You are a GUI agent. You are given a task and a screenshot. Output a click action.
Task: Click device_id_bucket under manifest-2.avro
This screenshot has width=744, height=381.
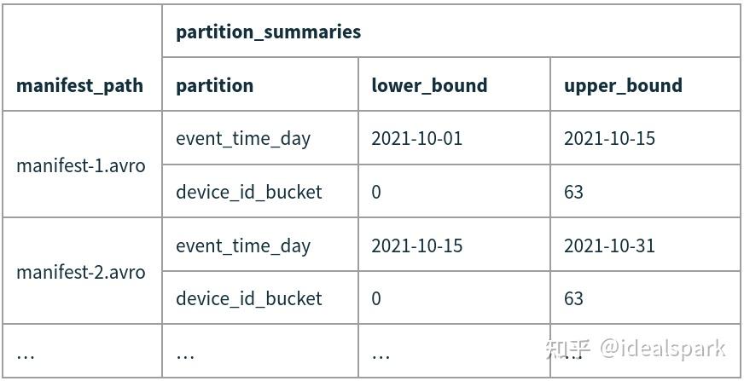[x=249, y=298]
